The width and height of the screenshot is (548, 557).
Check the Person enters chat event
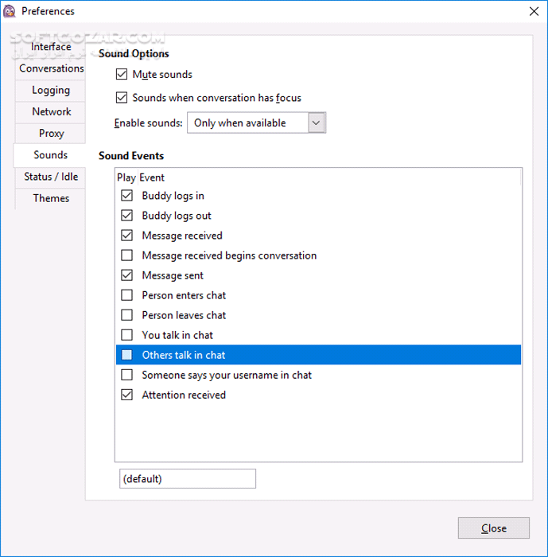pos(127,295)
